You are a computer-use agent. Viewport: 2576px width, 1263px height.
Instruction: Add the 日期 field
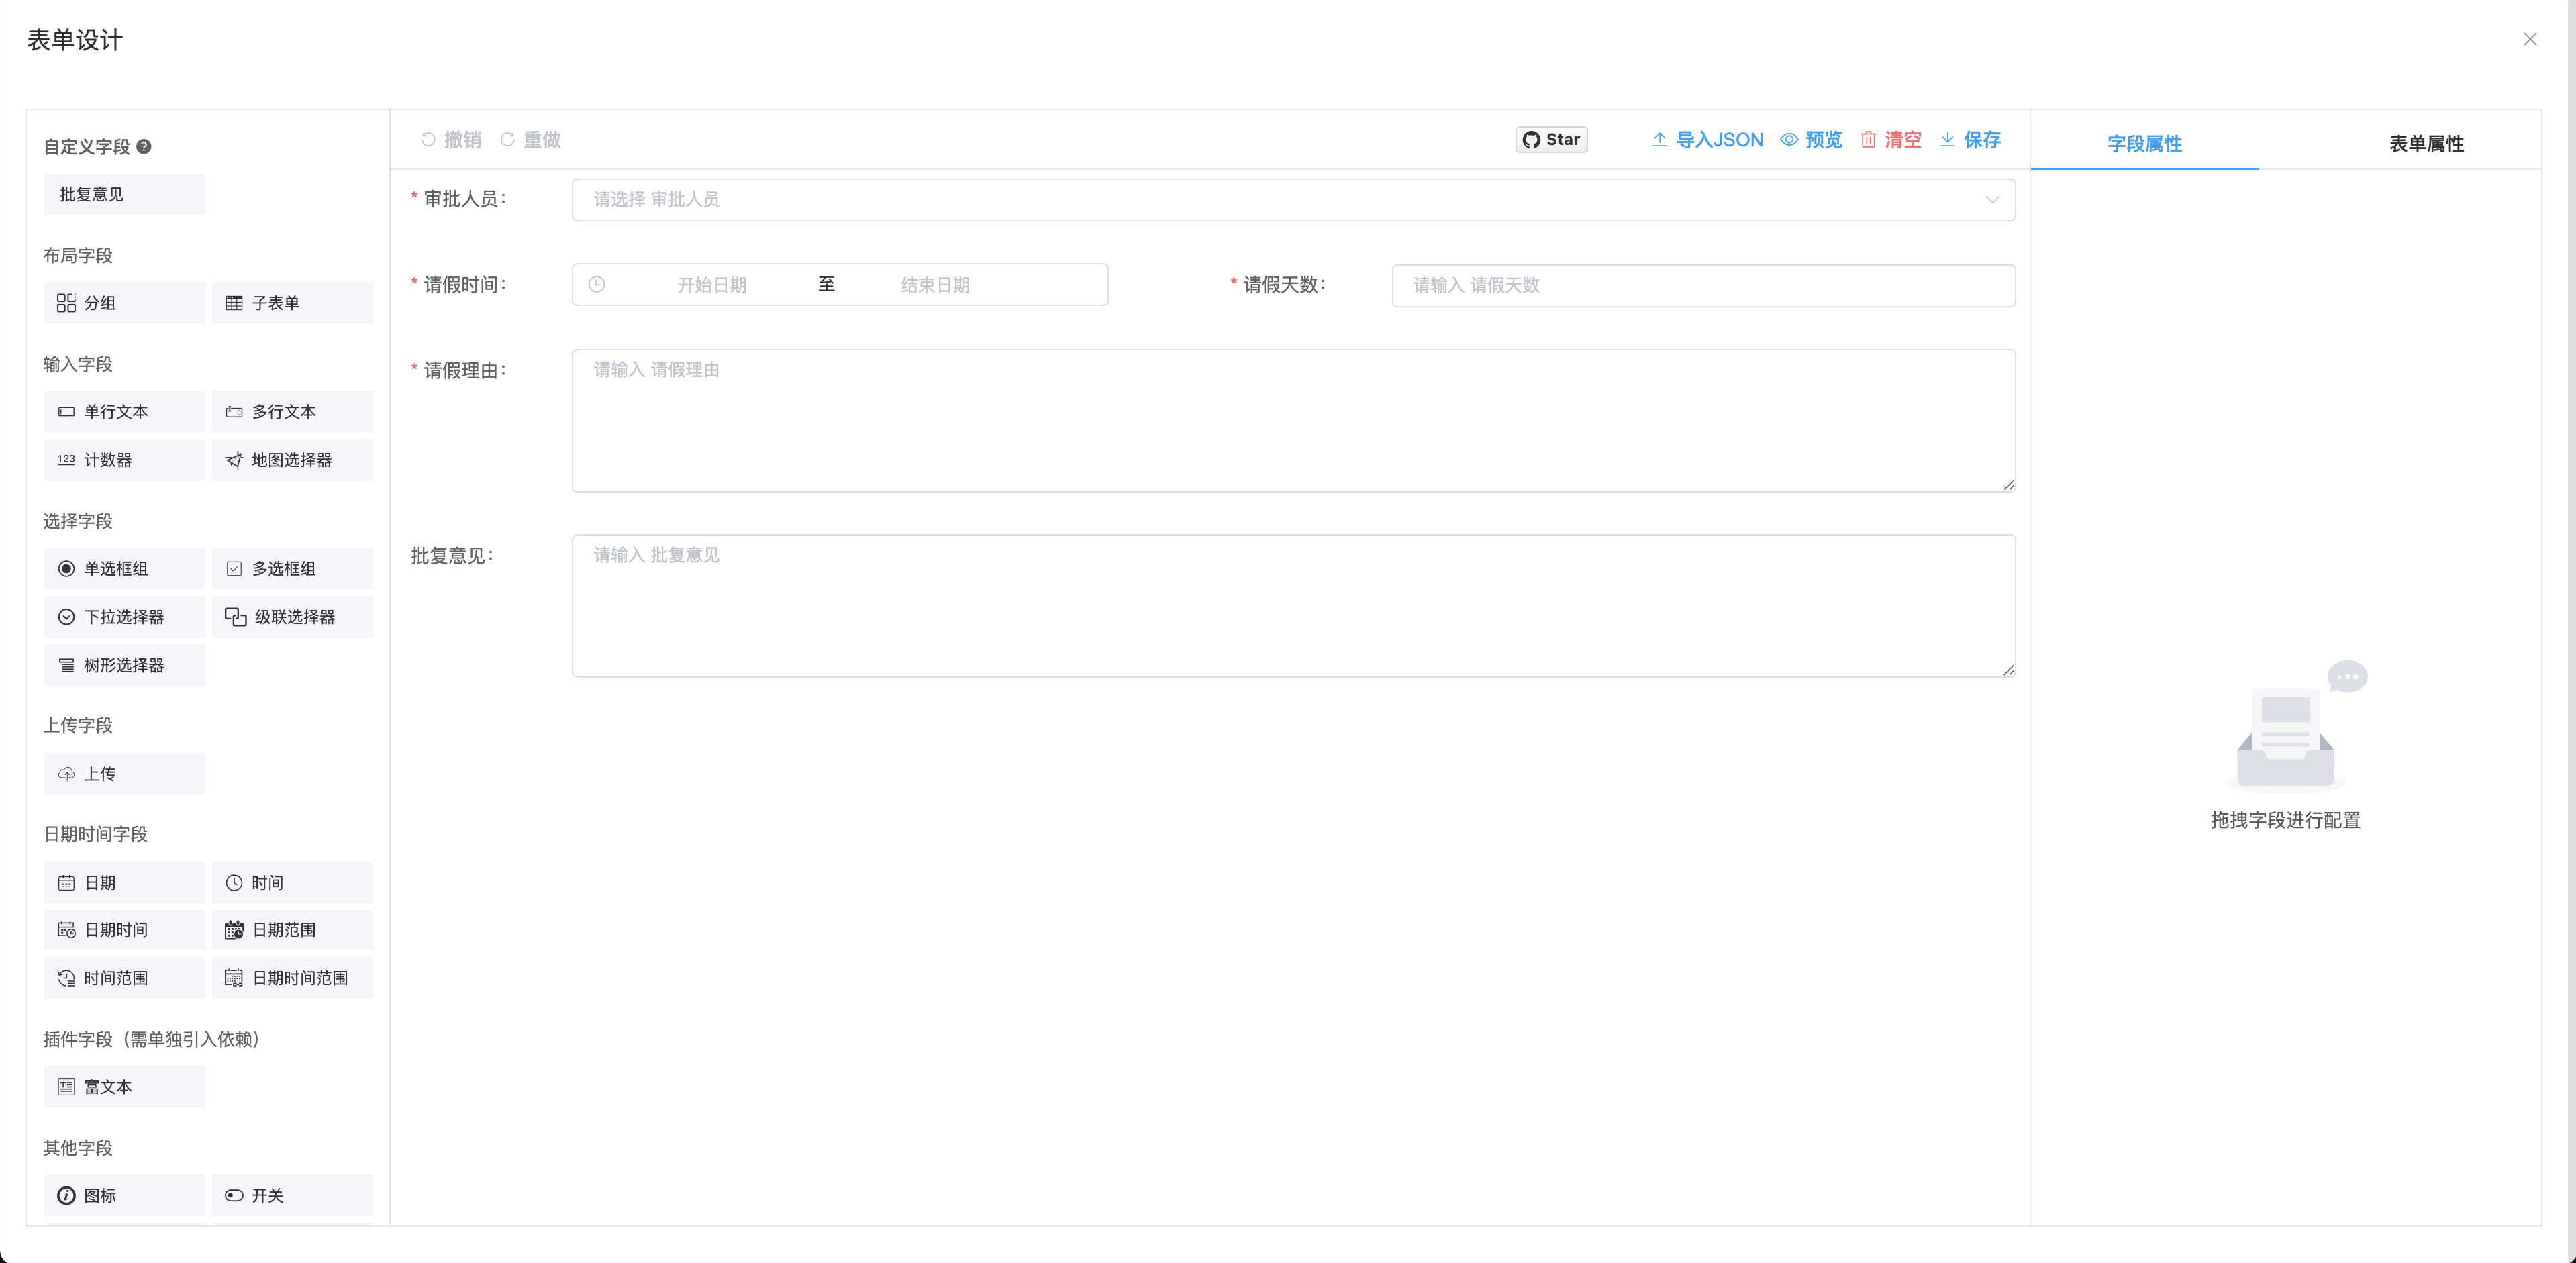pos(124,883)
